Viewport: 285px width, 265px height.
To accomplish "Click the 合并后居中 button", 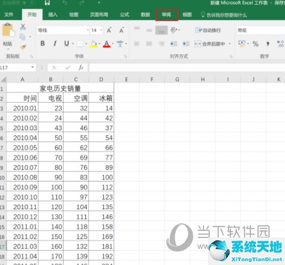I will point(210,44).
